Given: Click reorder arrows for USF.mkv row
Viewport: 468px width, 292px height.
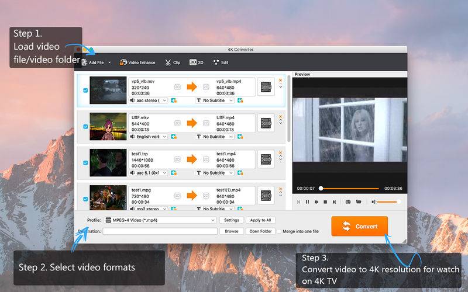Looking at the screenshot, I should (x=281, y=122).
